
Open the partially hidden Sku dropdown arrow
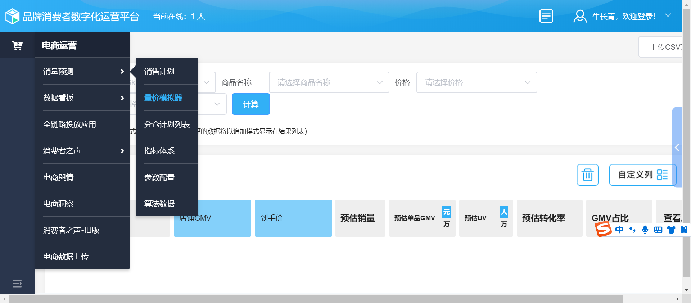coord(207,82)
